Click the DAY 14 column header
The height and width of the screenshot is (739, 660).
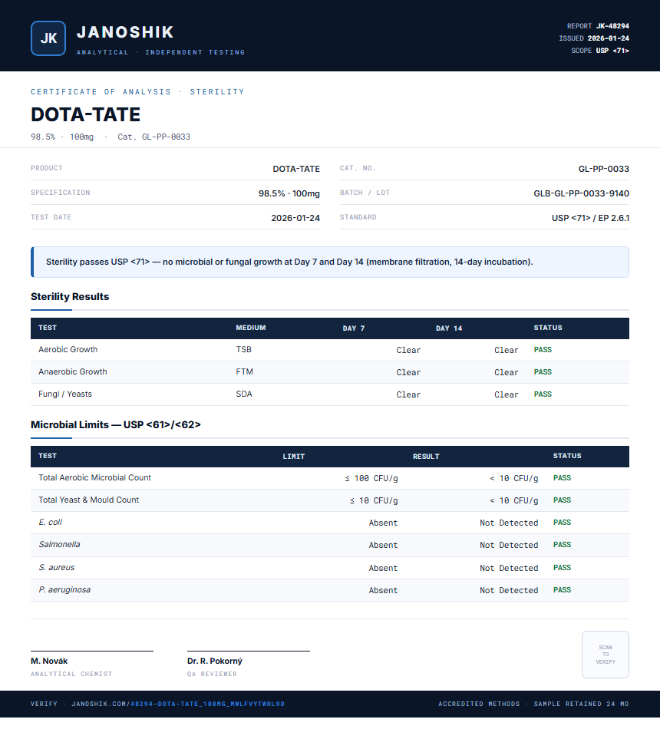click(449, 328)
